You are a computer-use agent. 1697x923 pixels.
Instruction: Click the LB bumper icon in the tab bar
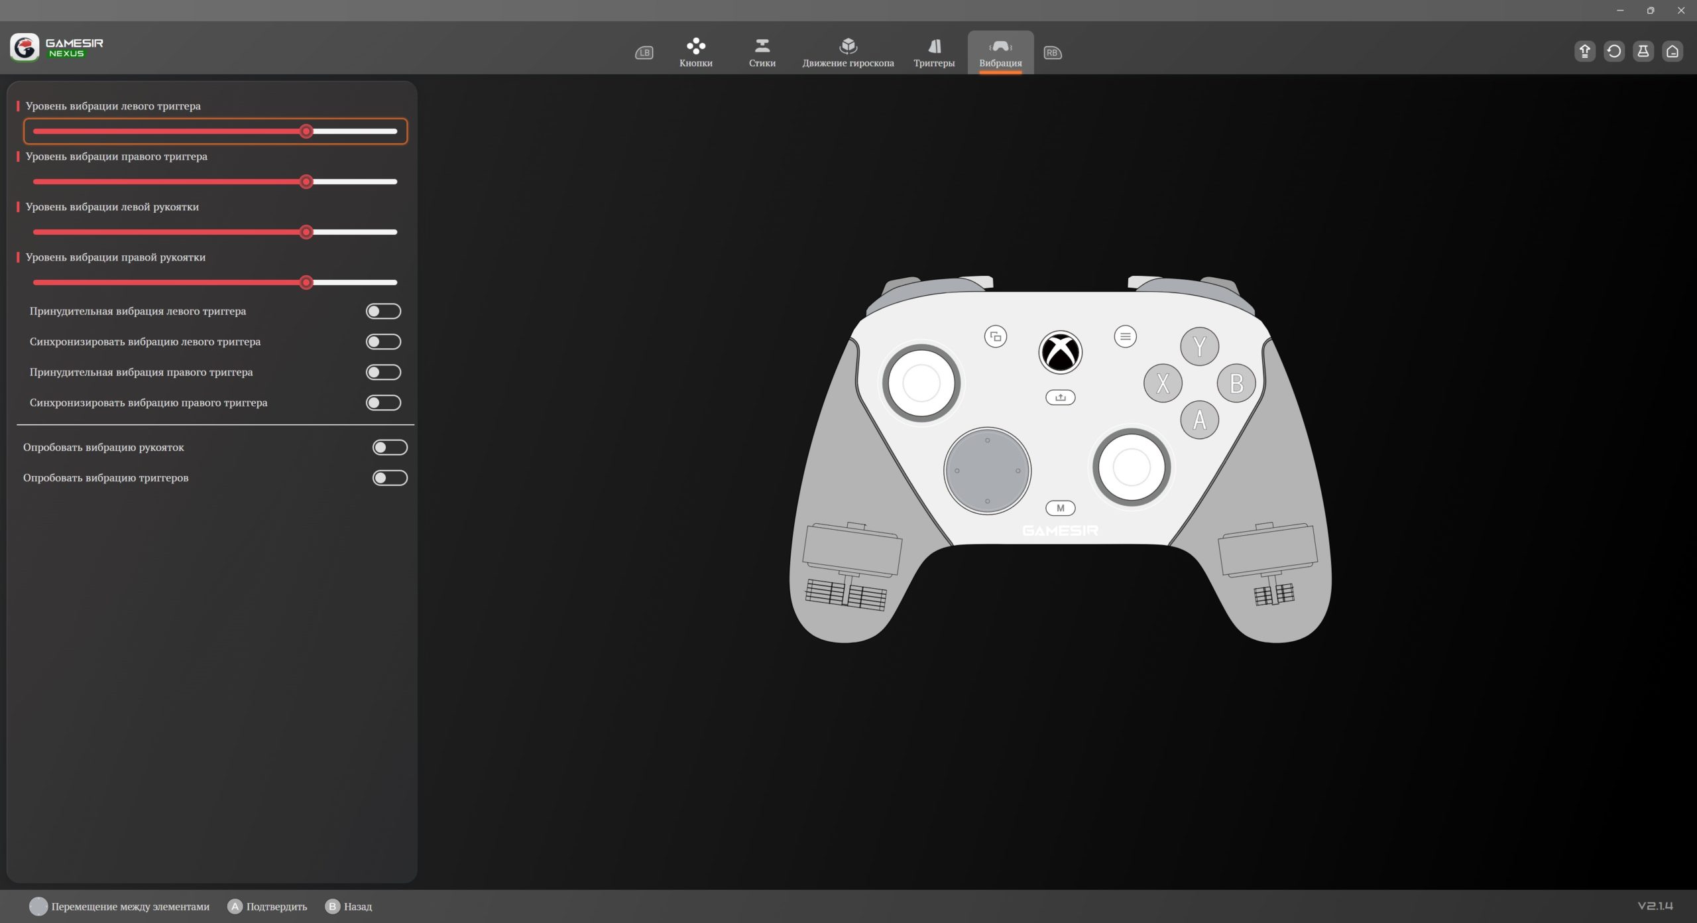[644, 52]
